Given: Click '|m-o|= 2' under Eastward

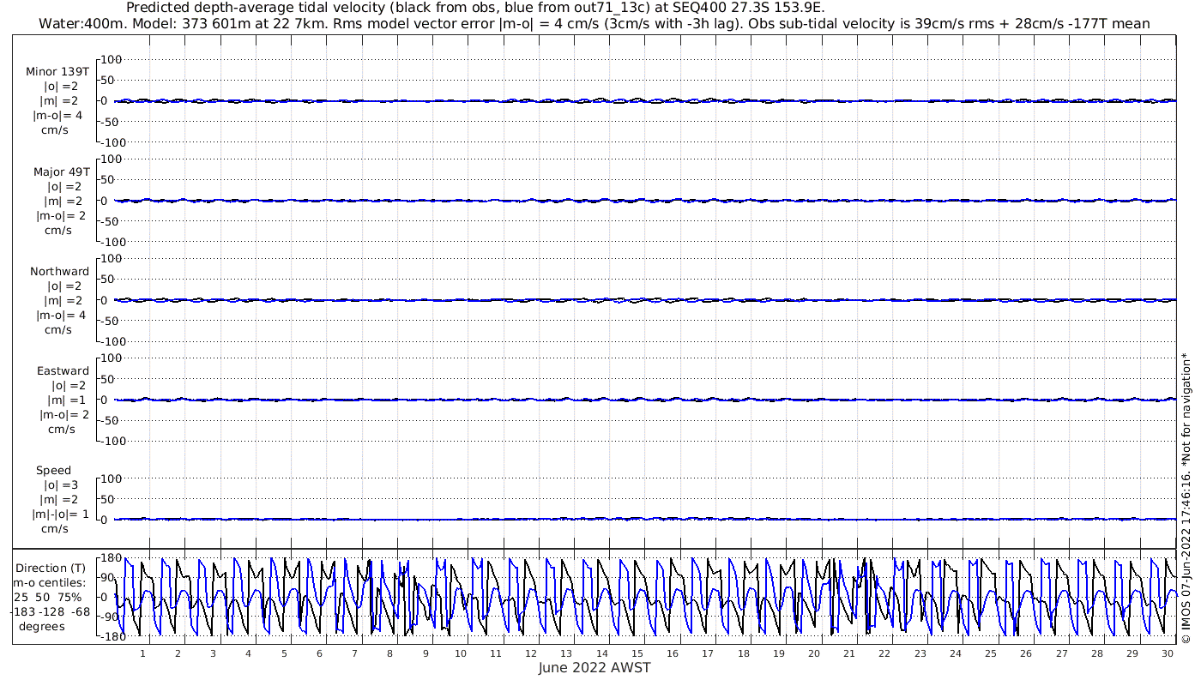Looking at the screenshot, I should coord(63,414).
